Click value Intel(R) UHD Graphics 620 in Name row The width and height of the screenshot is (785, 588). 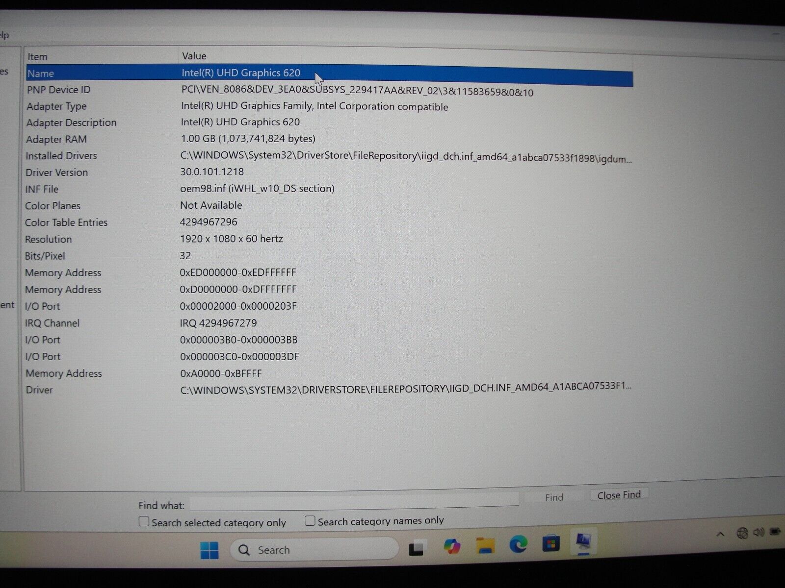pos(241,73)
